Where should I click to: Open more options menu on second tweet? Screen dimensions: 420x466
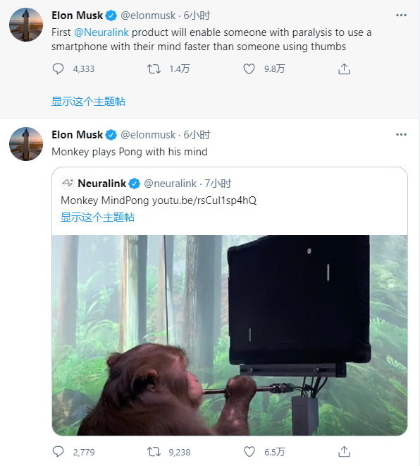pos(401,135)
